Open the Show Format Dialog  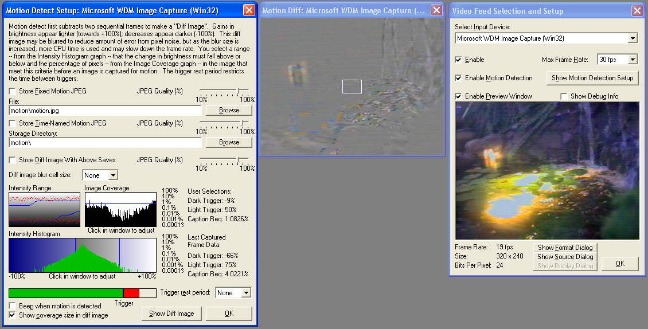(565, 248)
